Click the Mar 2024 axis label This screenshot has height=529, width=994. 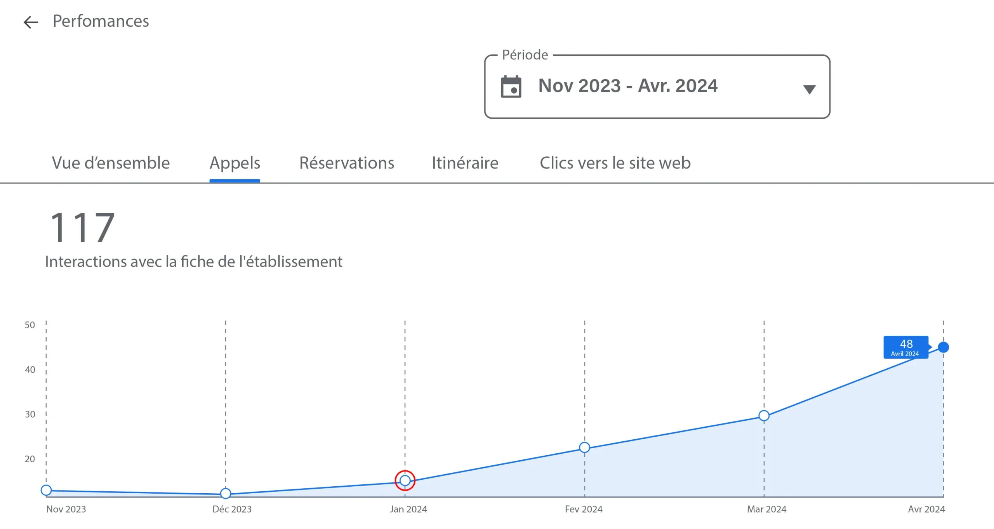pos(766,509)
